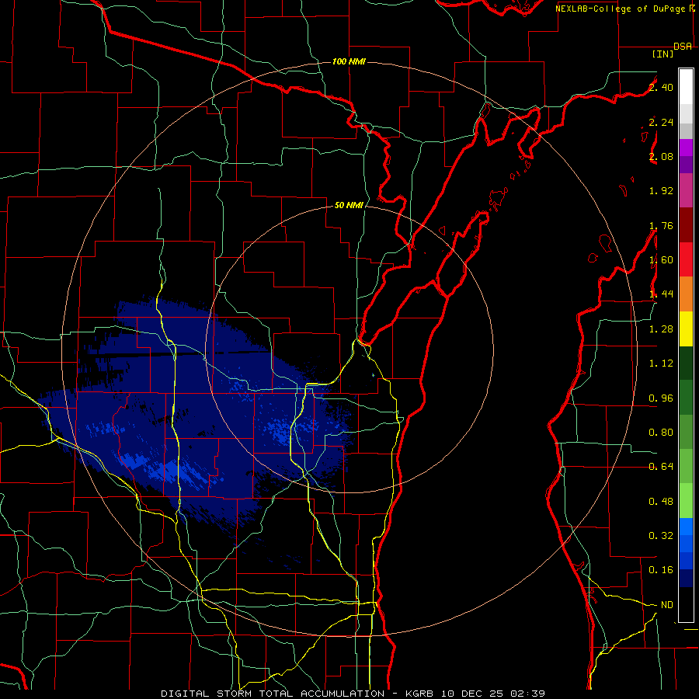Select the 0.64 legend value
699x699 pixels.
point(661,467)
